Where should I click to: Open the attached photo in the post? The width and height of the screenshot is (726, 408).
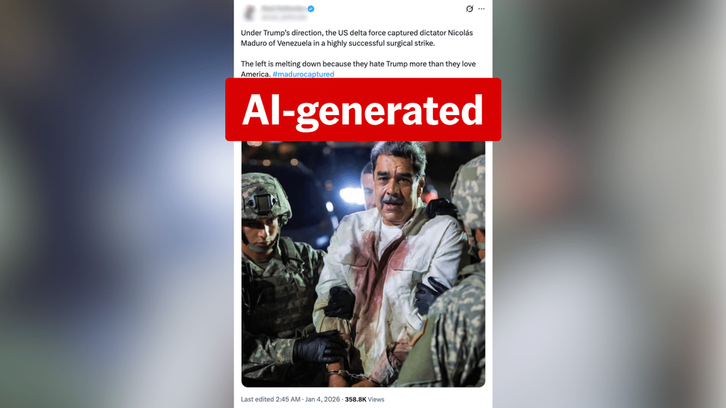tap(363, 263)
